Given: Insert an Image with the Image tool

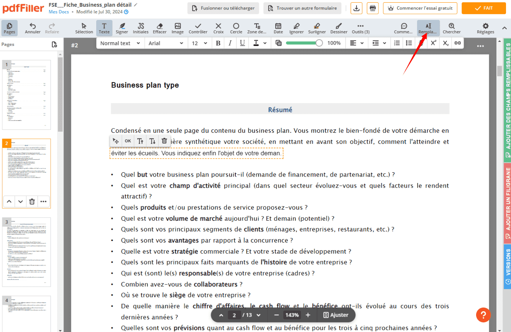Looking at the screenshot, I should 177,28.
